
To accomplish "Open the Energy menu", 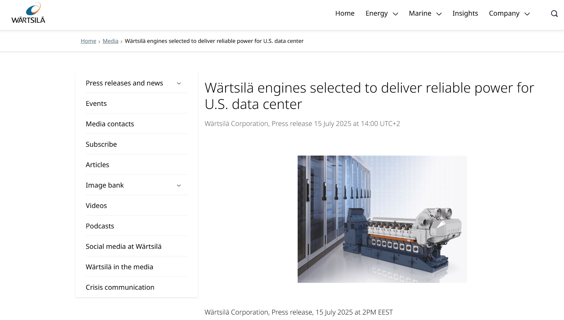I will 377,13.
